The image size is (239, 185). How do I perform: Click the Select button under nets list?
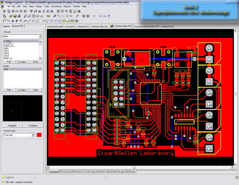(22, 62)
